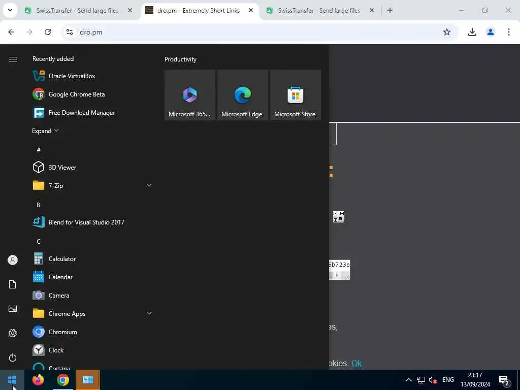The image size is (520, 390).
Task: Expand the Recently added list
Action: [45, 131]
